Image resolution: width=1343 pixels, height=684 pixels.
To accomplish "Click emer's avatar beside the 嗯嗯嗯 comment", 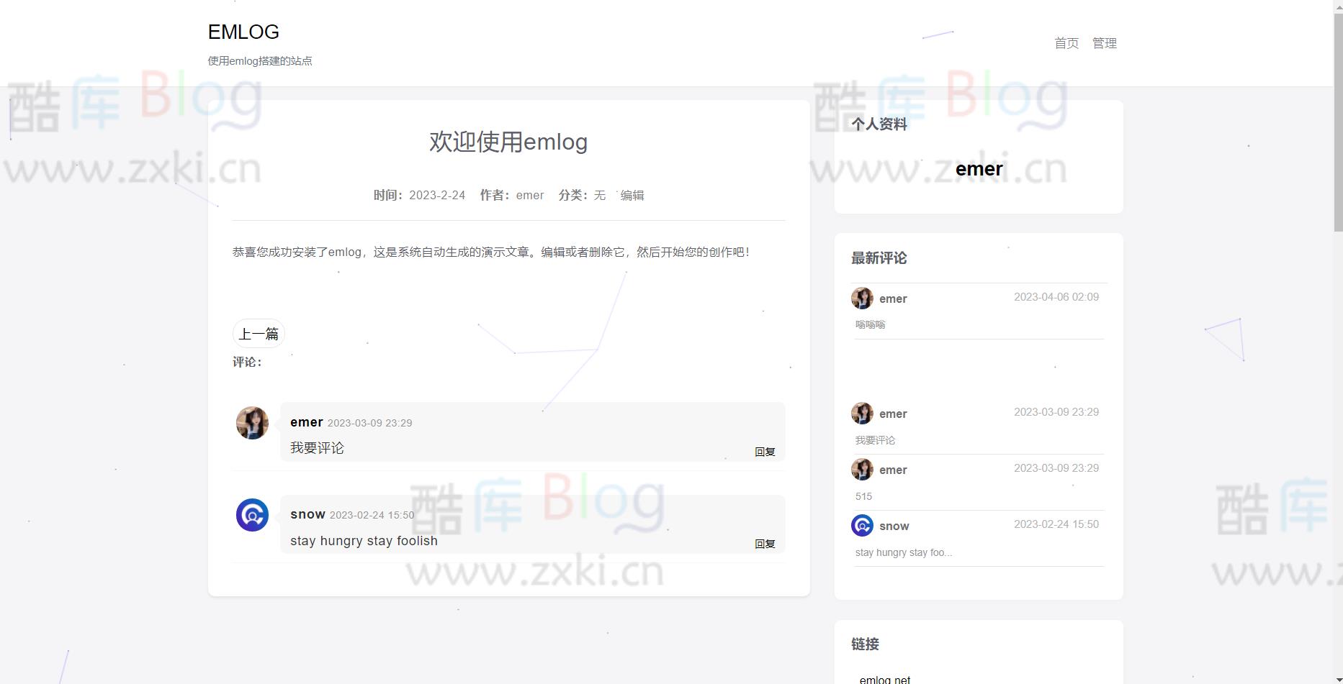I will 862,298.
